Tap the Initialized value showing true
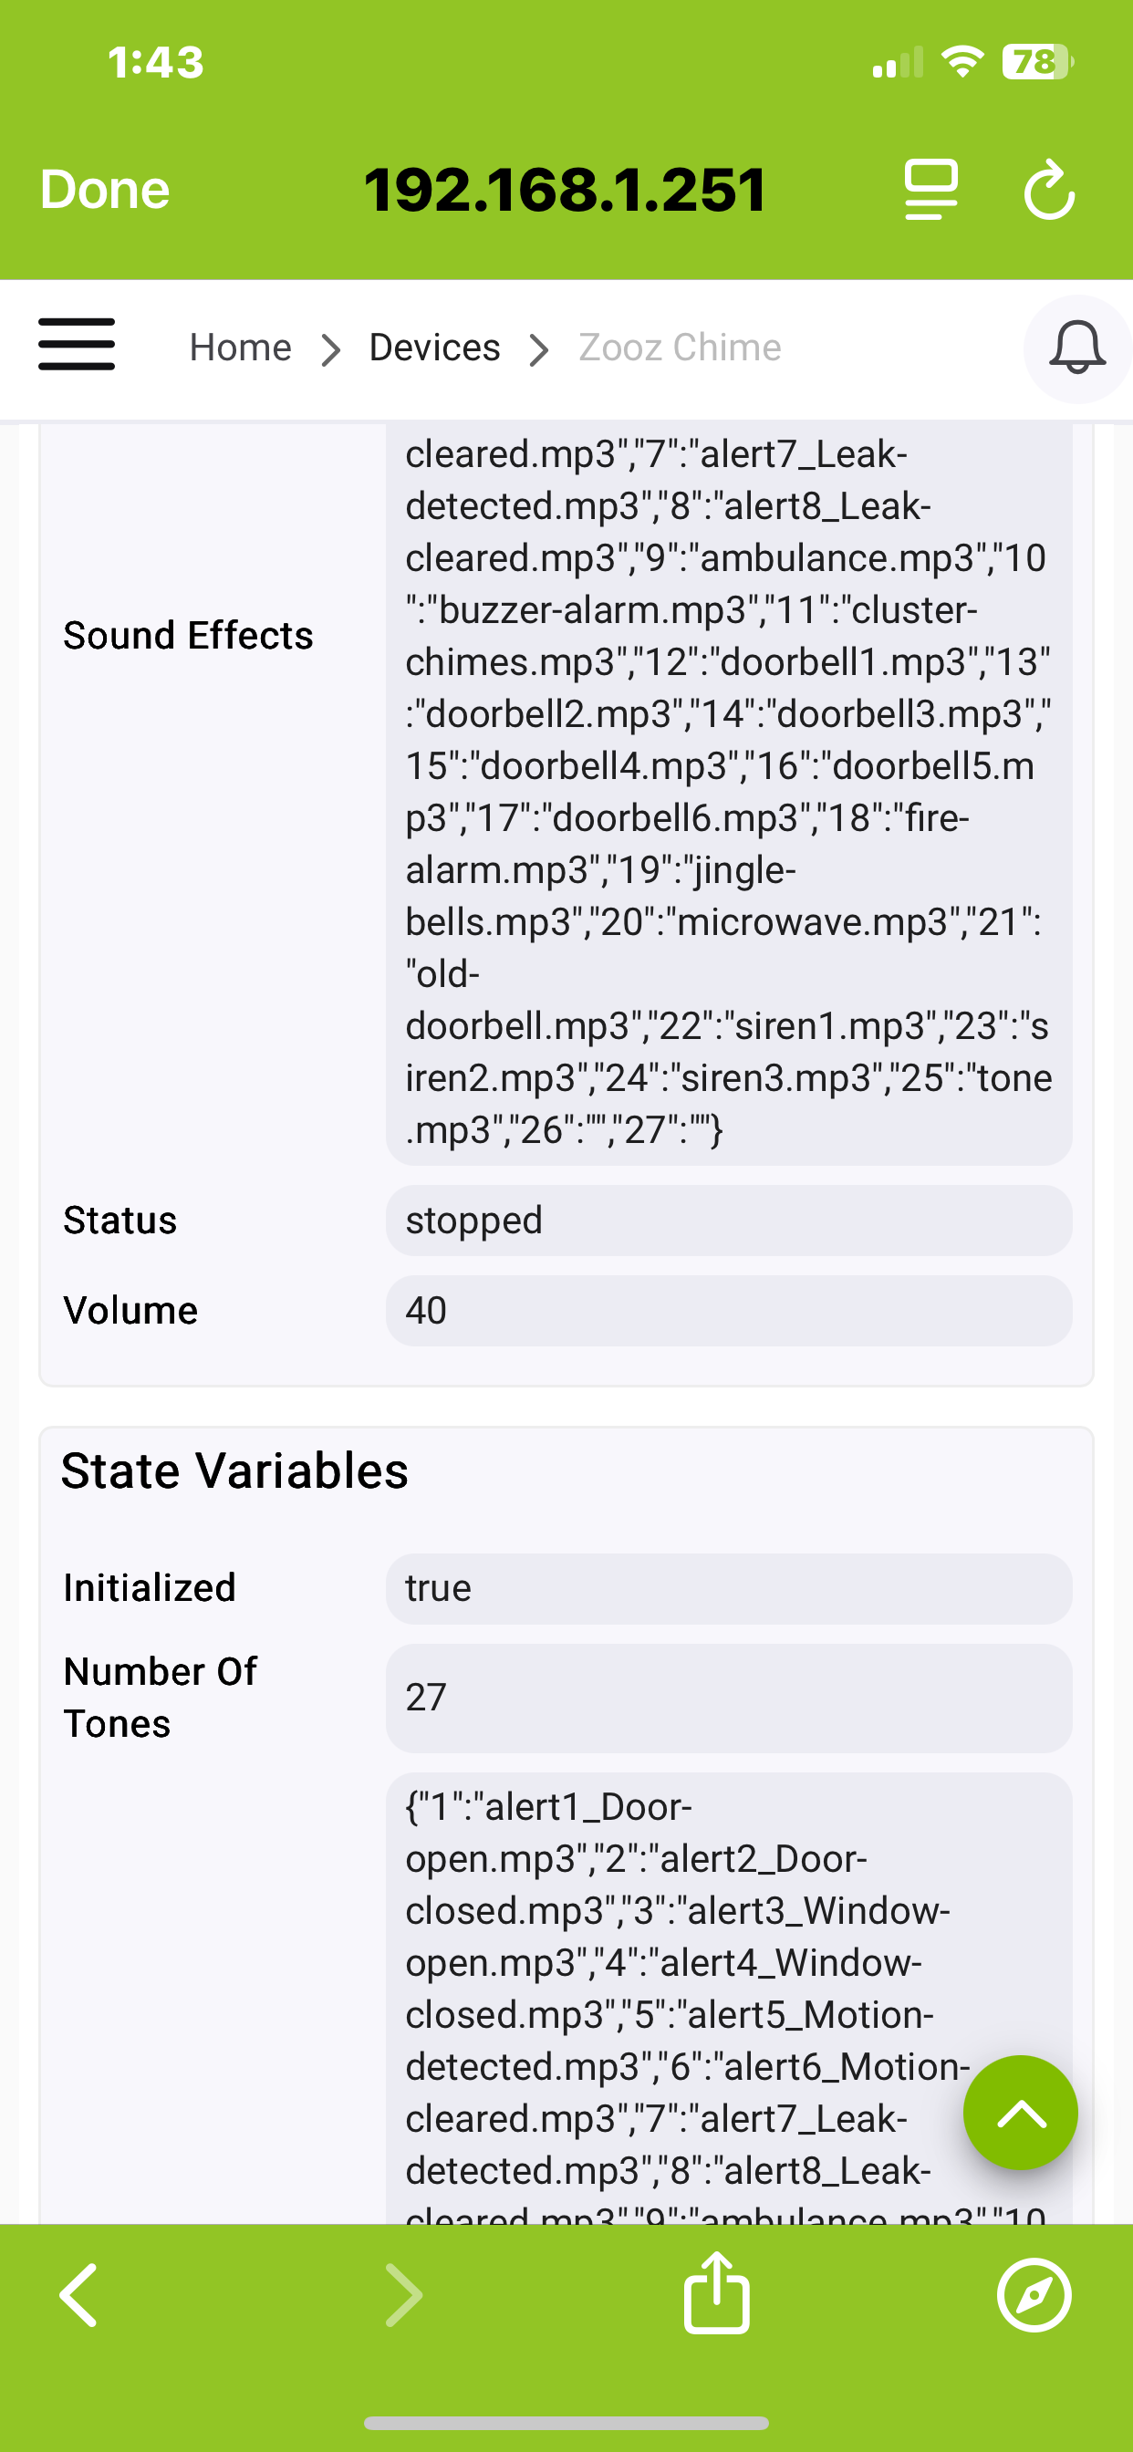This screenshot has height=2452, width=1133. pos(728,1589)
